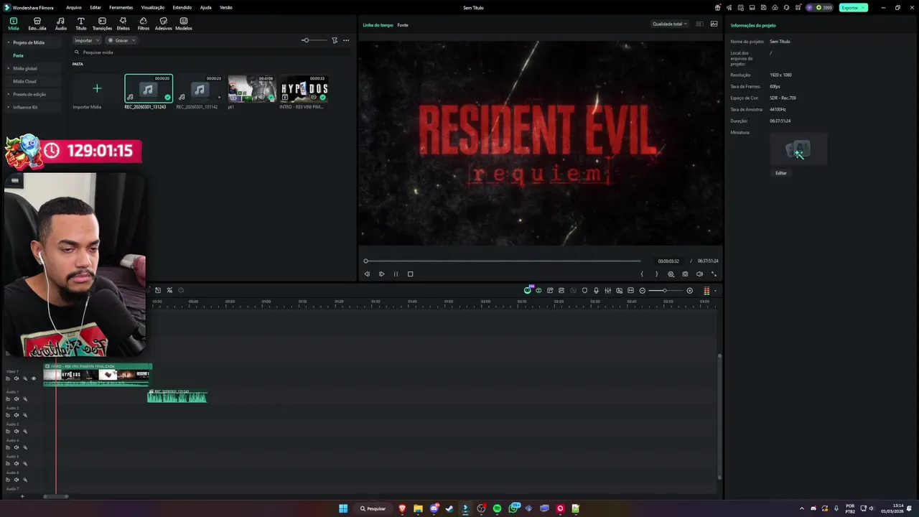Click the media filter funnel icon
Image resolution: width=919 pixels, height=517 pixels.
coord(335,40)
